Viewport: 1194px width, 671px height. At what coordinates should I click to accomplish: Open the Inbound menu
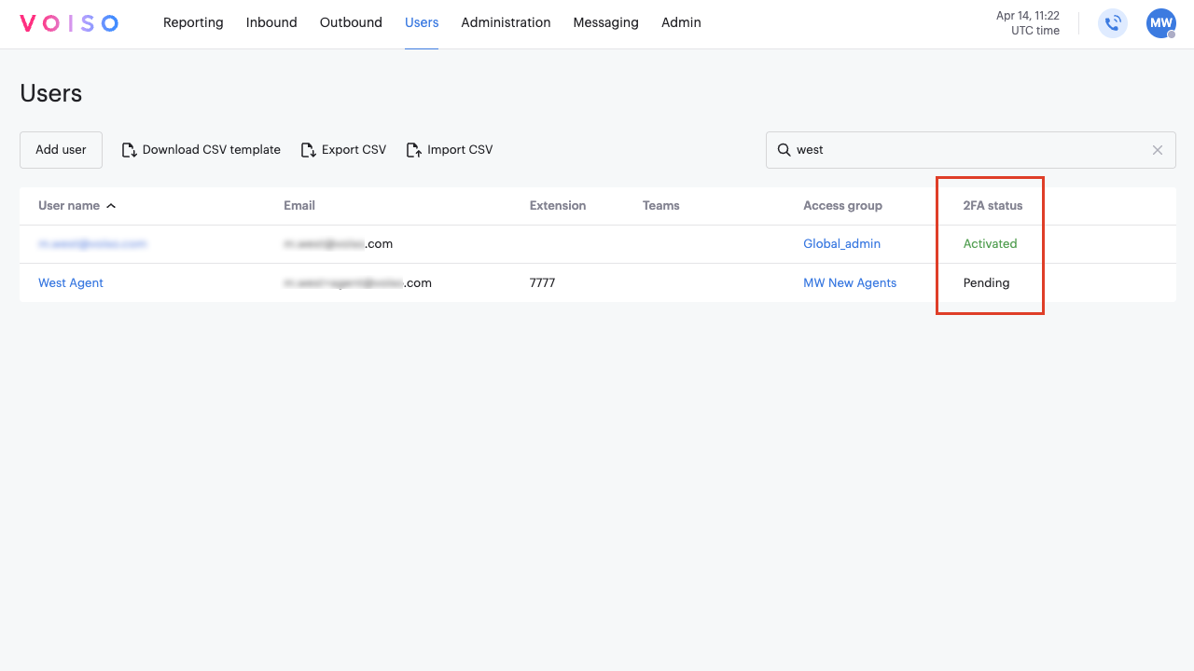[271, 22]
